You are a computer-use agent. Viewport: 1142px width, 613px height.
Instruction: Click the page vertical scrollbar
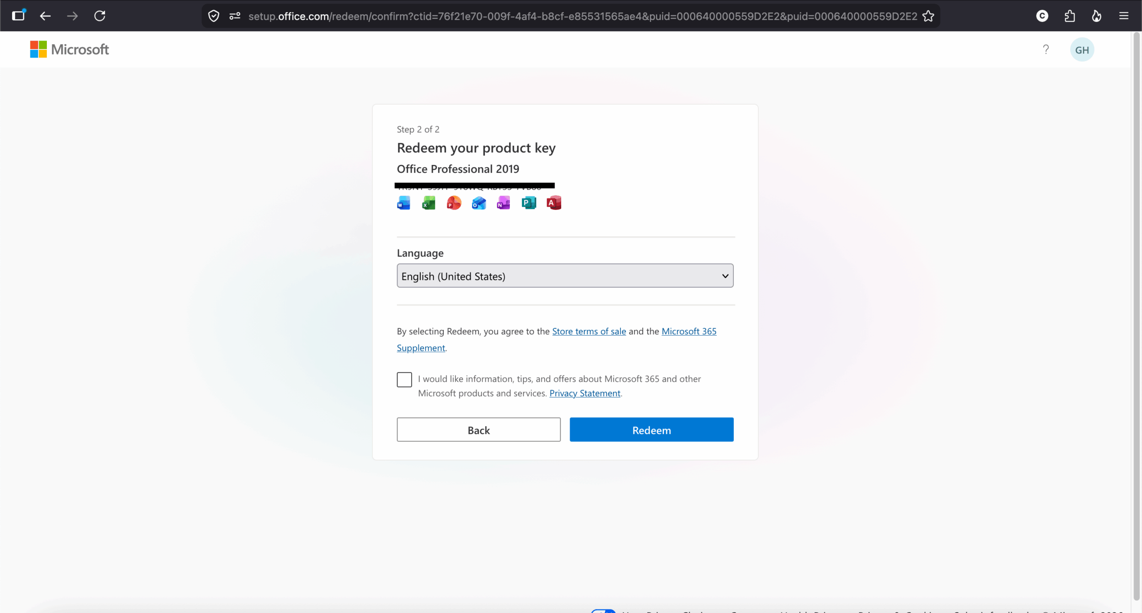point(1136,317)
